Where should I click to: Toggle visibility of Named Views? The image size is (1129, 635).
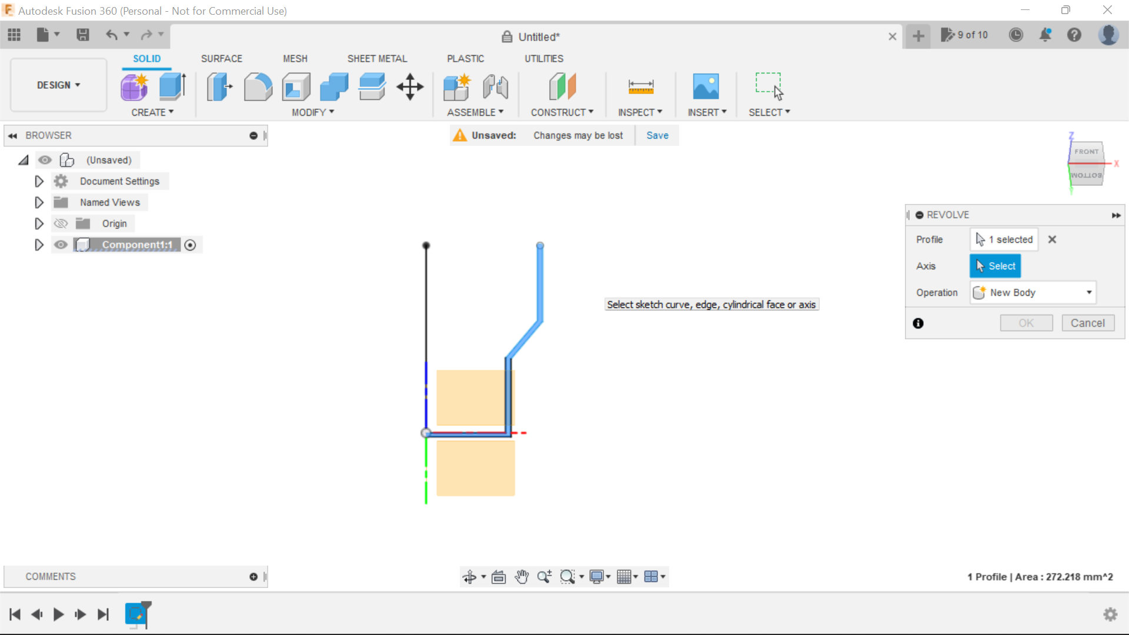tap(60, 202)
